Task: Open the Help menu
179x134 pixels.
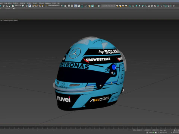Action: click(58, 3)
